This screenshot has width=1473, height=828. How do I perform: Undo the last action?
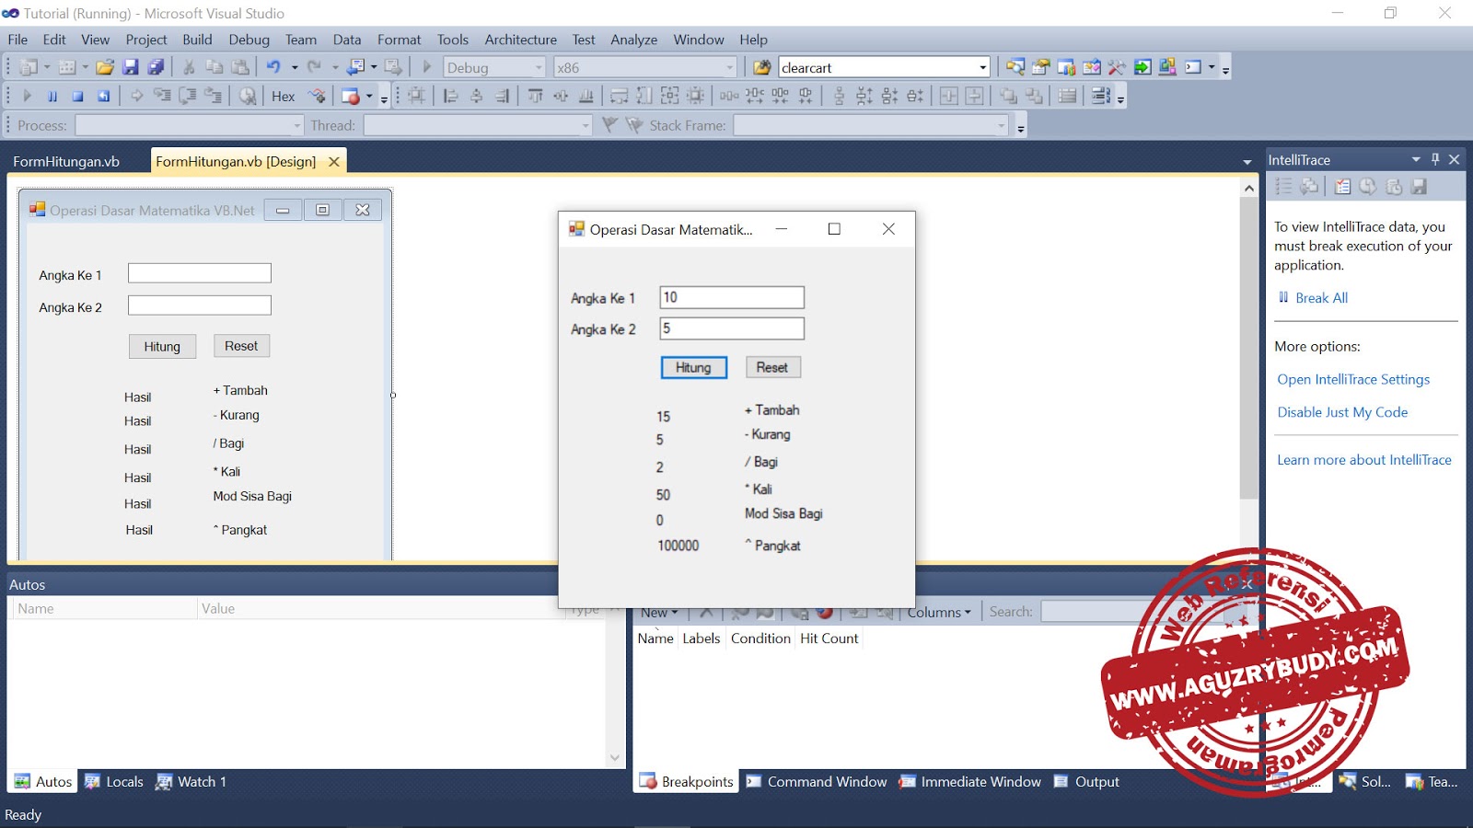pos(273,67)
